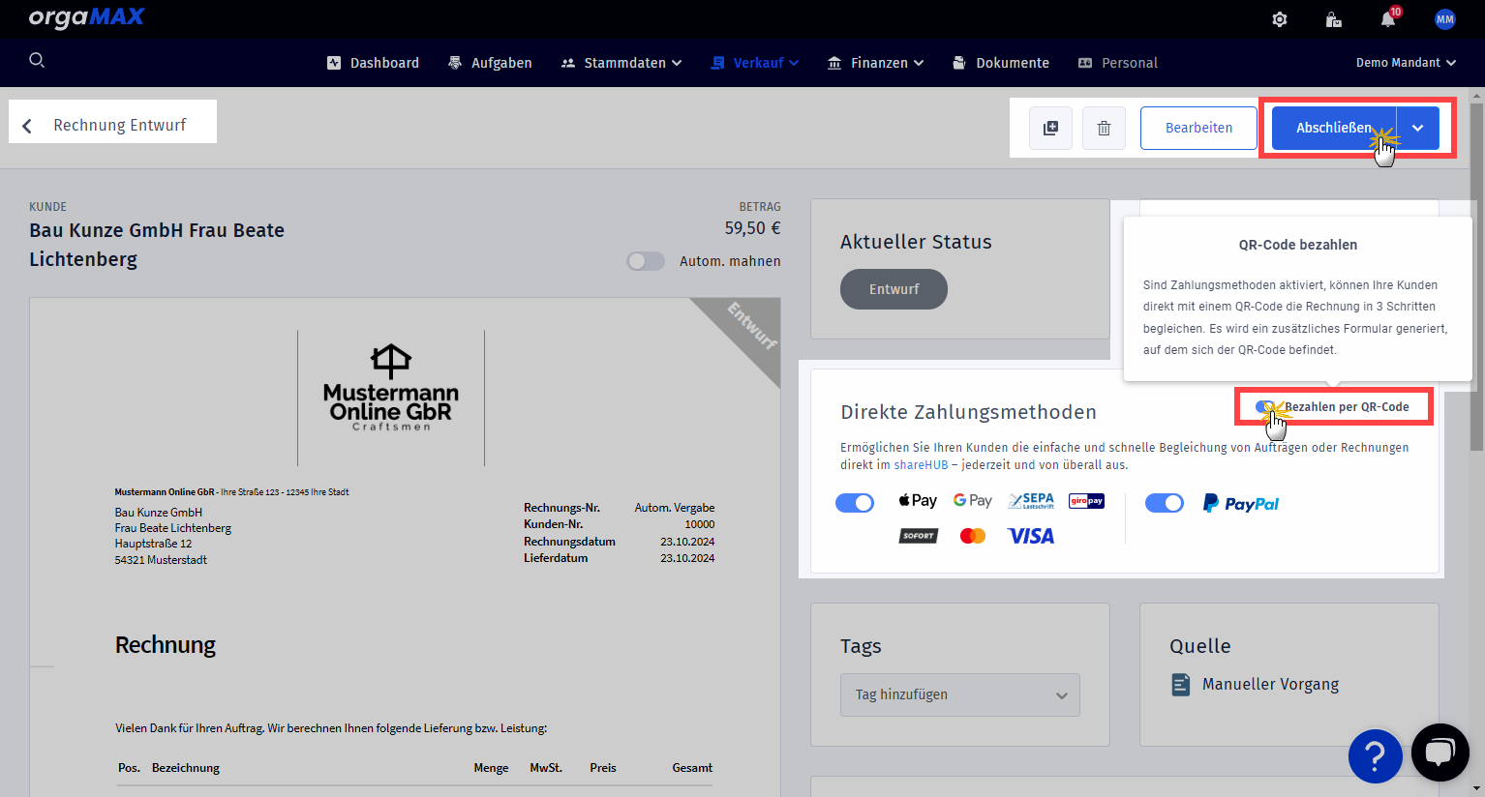Image resolution: width=1485 pixels, height=797 pixels.
Task: Click the duplicate invoice icon
Action: pos(1050,128)
